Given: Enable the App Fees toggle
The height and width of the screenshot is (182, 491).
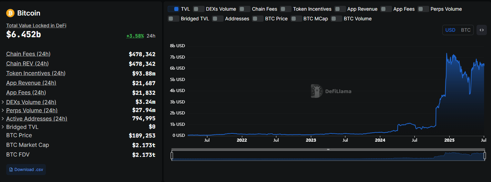Looking at the screenshot, I should tap(386, 9).
